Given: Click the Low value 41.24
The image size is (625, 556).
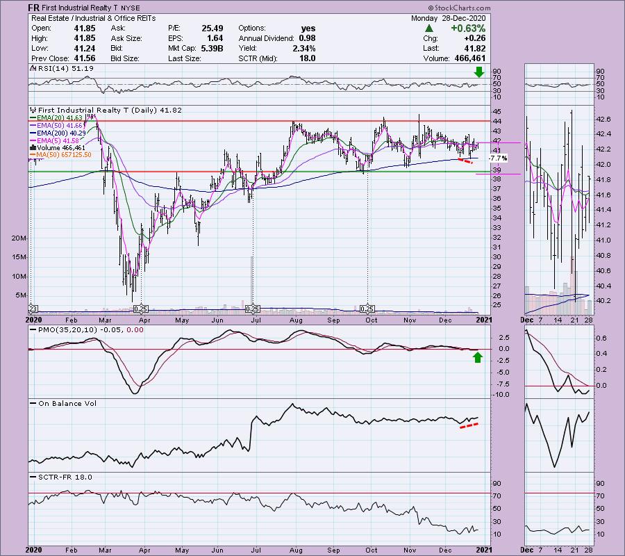Looking at the screenshot, I should coord(85,48).
